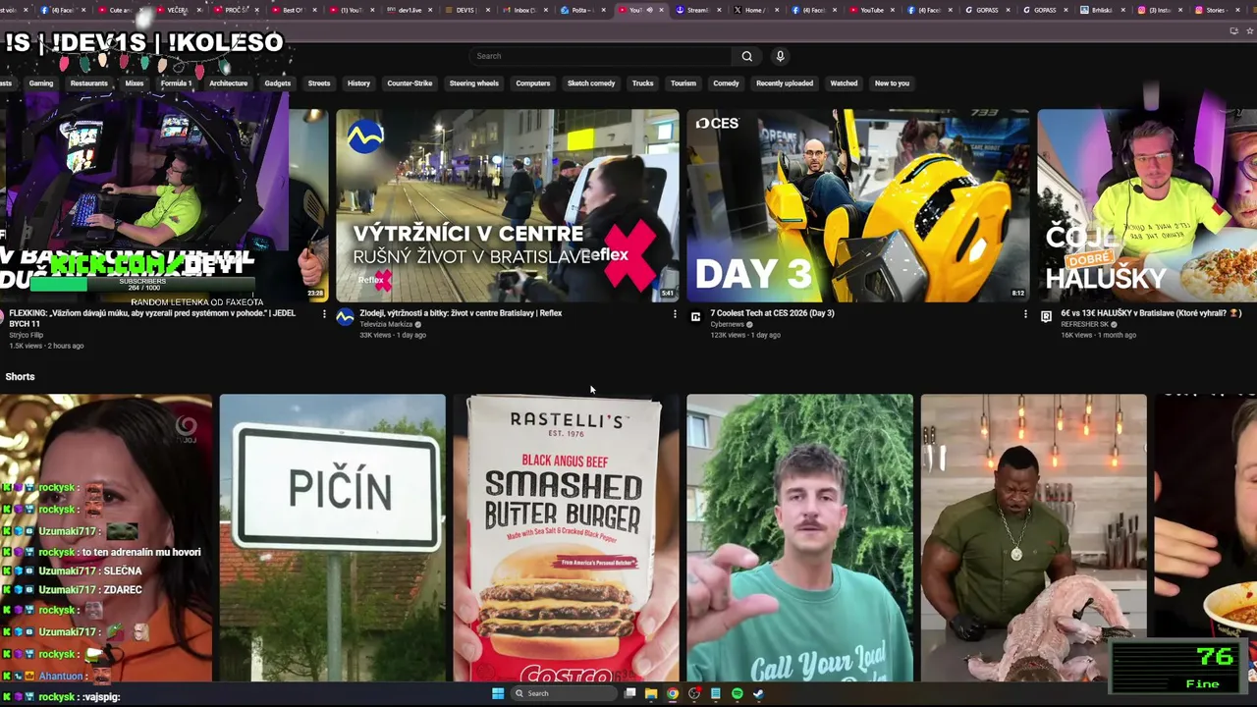Open File Explorer from the taskbar
1257x707 pixels.
point(651,693)
